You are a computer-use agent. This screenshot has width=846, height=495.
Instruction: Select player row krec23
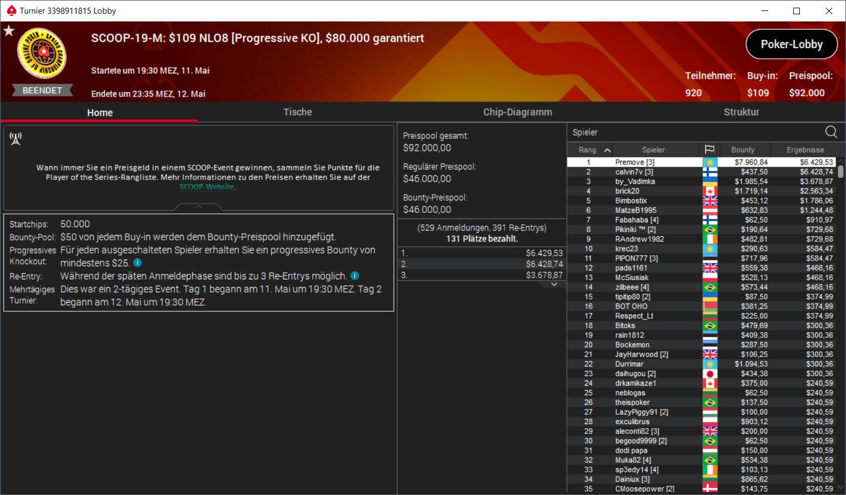click(701, 249)
